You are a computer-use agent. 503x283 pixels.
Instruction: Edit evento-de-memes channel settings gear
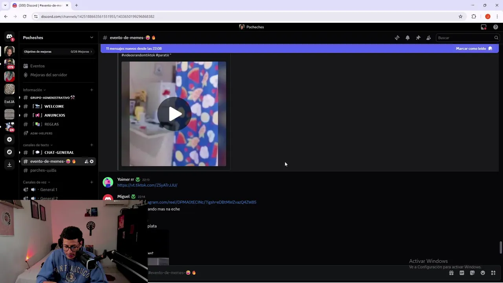click(x=92, y=162)
